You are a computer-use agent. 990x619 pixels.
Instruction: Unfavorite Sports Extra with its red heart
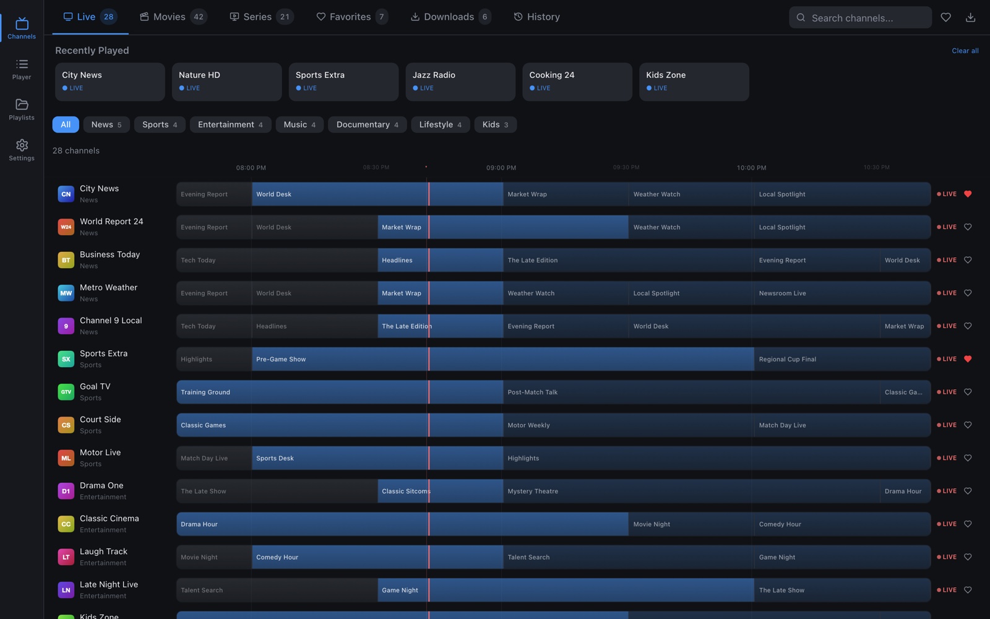coord(968,359)
